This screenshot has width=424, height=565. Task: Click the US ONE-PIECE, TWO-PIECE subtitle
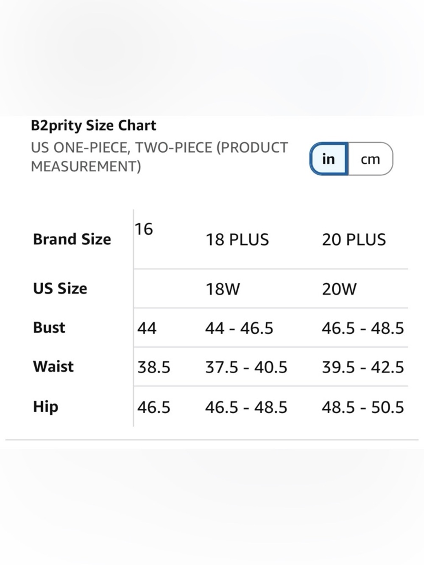tap(159, 157)
